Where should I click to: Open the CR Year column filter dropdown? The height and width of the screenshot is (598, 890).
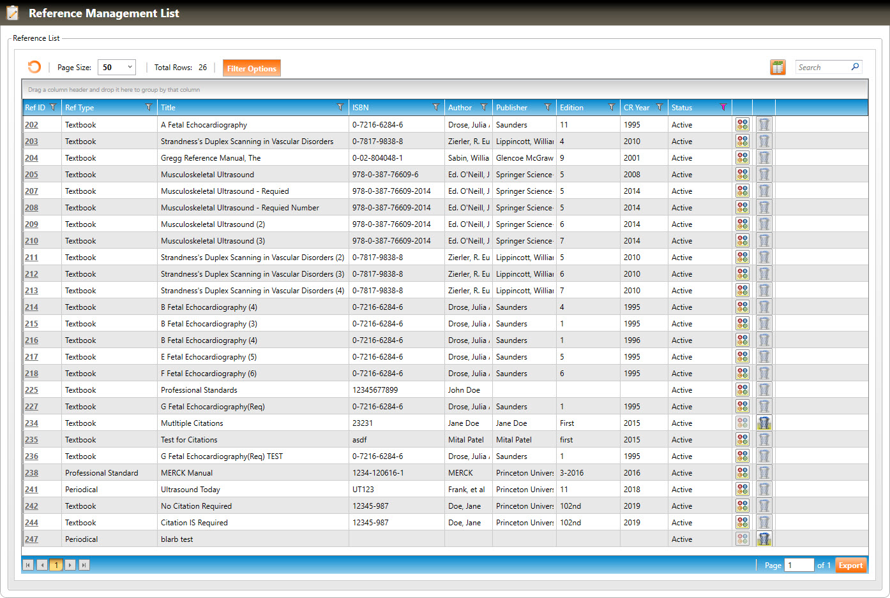coord(660,107)
